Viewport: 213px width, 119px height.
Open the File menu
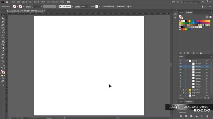(13, 2)
